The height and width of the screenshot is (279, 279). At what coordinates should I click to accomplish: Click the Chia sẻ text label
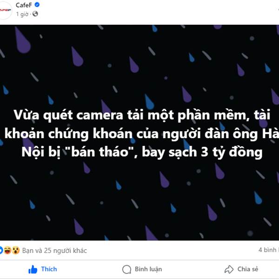click(x=248, y=269)
